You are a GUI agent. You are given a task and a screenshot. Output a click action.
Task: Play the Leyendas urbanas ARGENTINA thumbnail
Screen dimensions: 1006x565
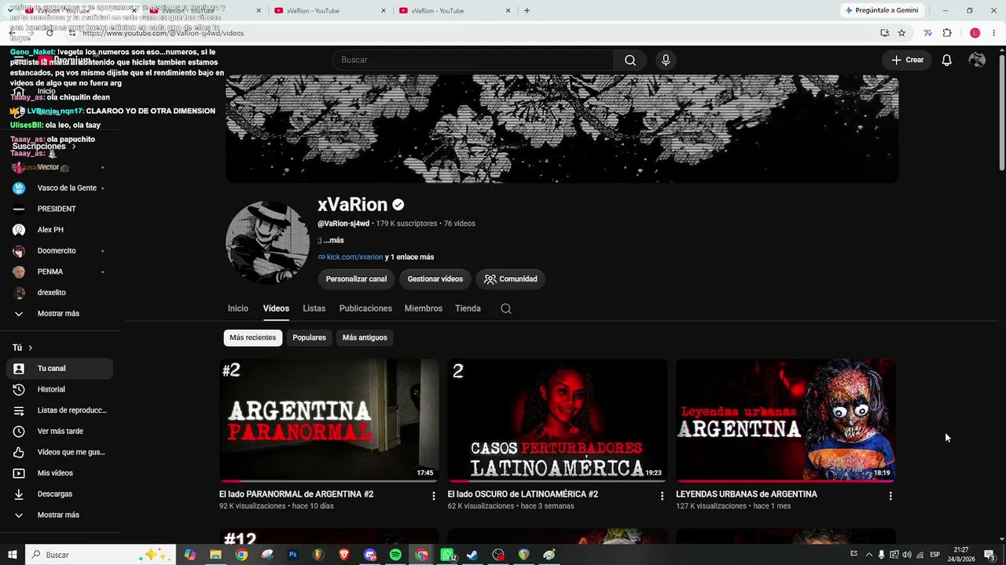click(786, 420)
